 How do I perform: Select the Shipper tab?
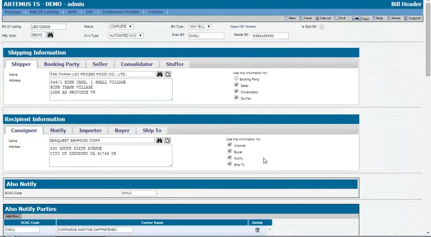[21, 64]
